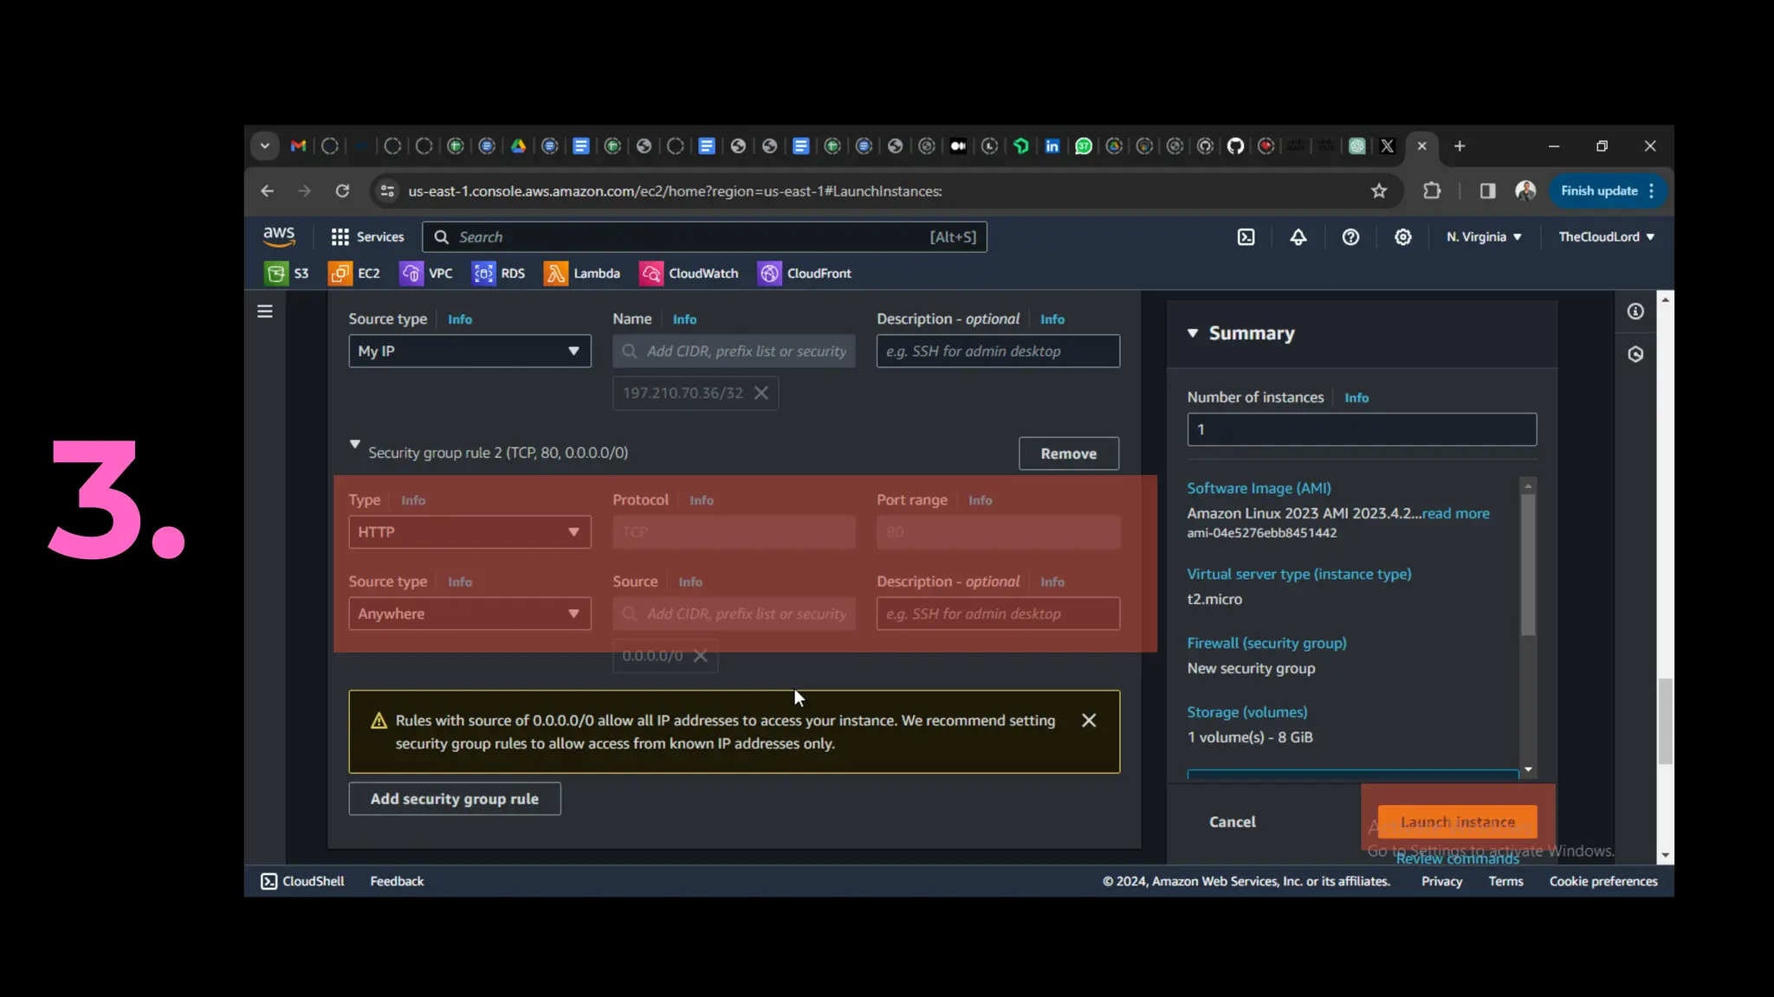Open the AWS home logo

tap(279, 235)
